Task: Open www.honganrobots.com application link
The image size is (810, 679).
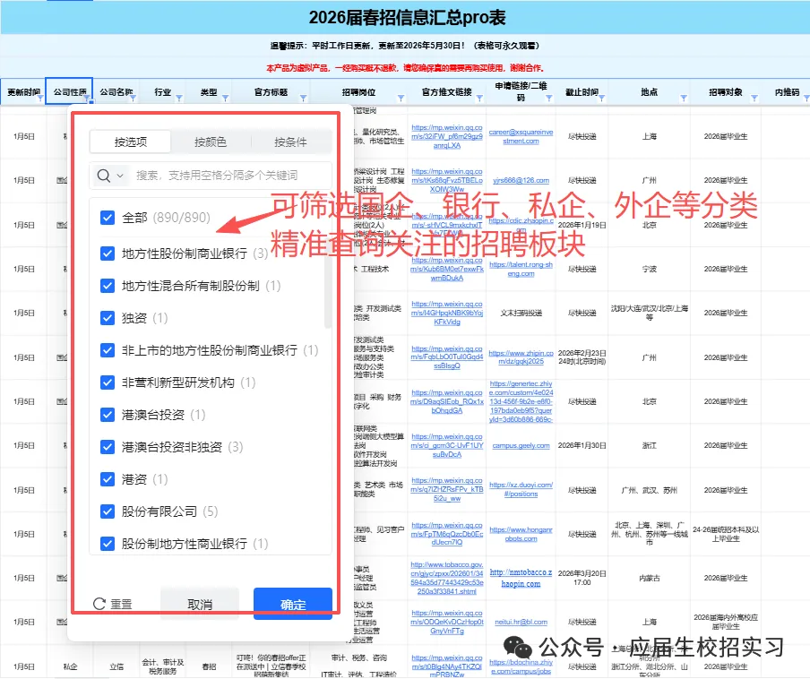Action: 521,534
